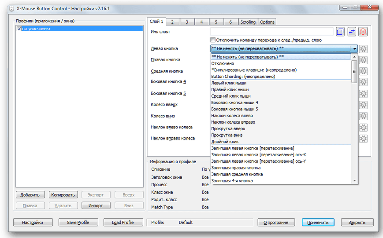Choose 'Button Chording: (неопределено)' option

click(x=281, y=77)
